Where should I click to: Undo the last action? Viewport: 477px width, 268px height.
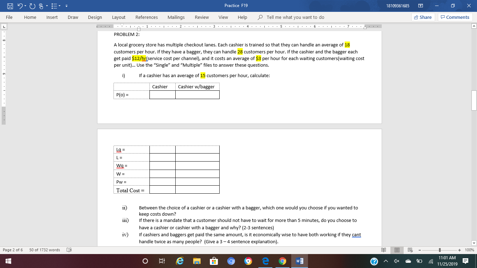(x=20, y=5)
